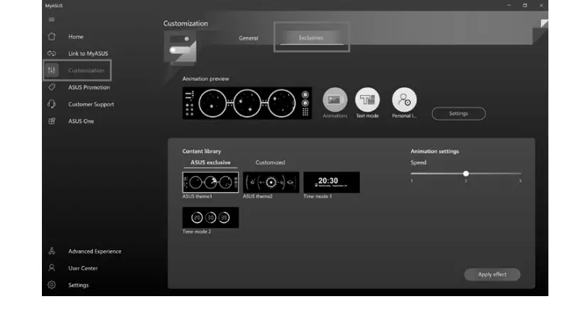Choose the ASUS theme1 thumbnail
Viewport: 569px width, 311px height.
[x=210, y=182]
